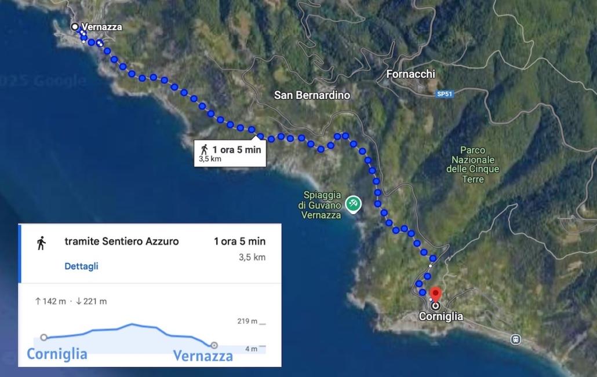Image resolution: width=597 pixels, height=377 pixels.
Task: Click the SP51 road badge
Action: point(445,94)
